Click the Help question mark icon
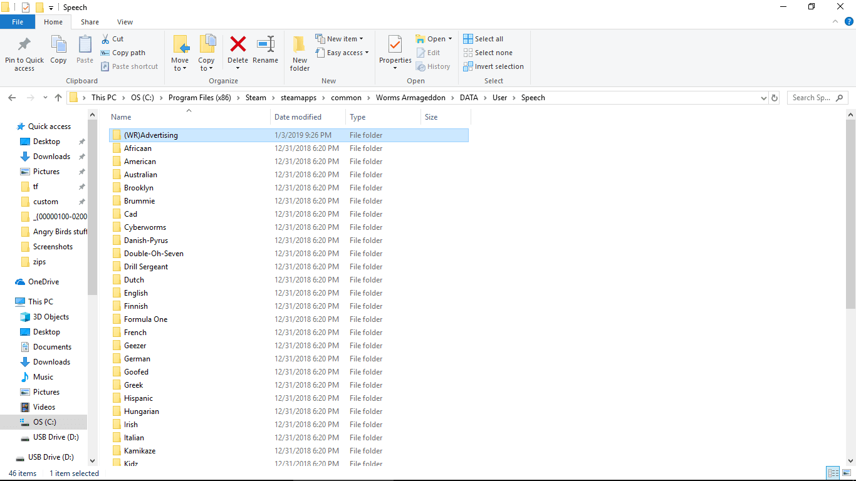 coord(849,21)
